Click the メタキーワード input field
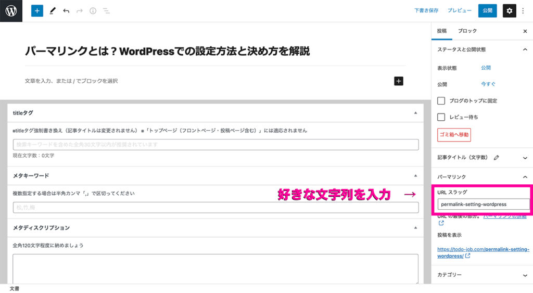 (215, 207)
